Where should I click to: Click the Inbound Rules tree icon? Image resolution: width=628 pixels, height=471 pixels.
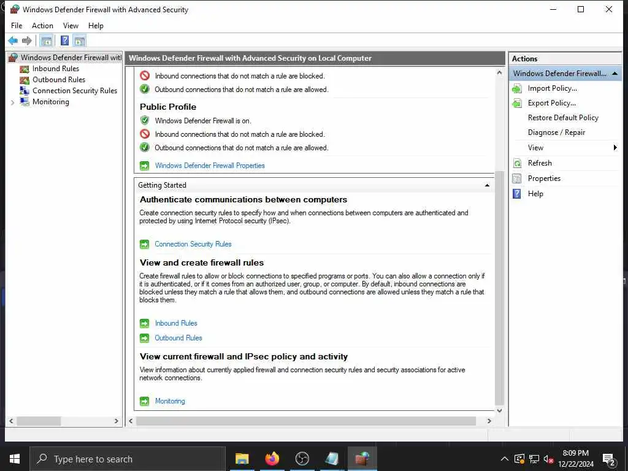pos(25,69)
